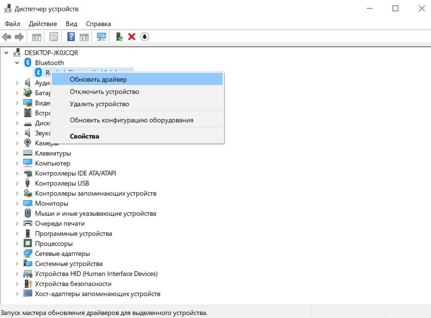
Task: Click the monitor icon for Компьютер
Action: [28, 163]
